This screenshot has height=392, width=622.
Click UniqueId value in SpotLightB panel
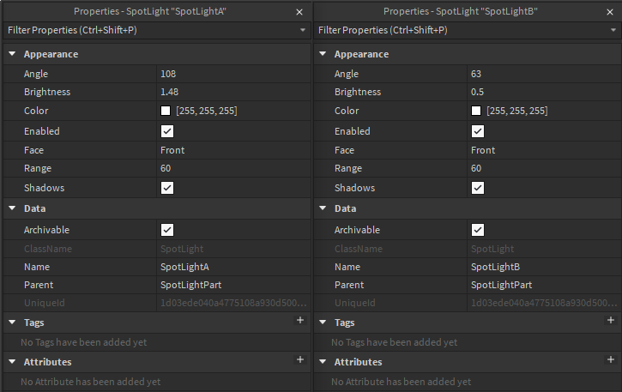click(x=544, y=303)
